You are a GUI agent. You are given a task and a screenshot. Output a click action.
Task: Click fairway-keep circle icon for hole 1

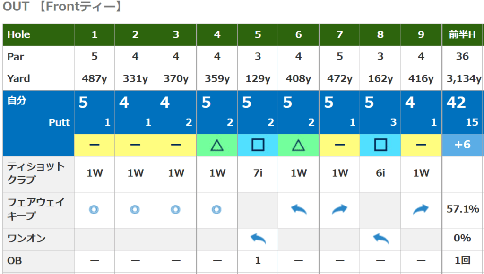[94, 209]
